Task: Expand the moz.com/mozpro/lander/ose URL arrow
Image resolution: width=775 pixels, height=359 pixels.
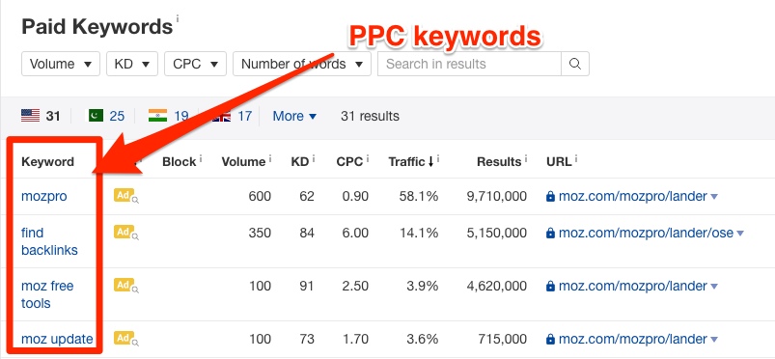Action: pos(740,234)
